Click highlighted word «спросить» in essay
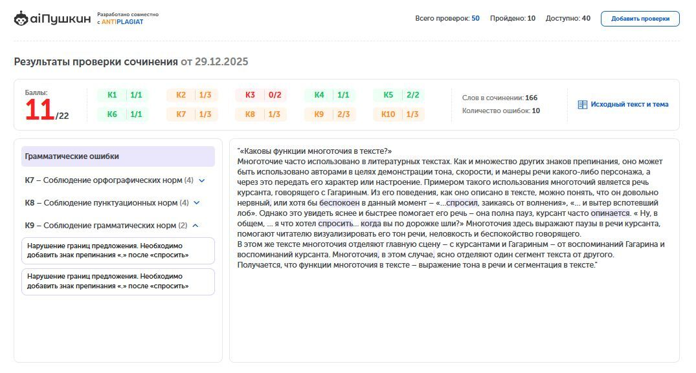 click(x=335, y=224)
